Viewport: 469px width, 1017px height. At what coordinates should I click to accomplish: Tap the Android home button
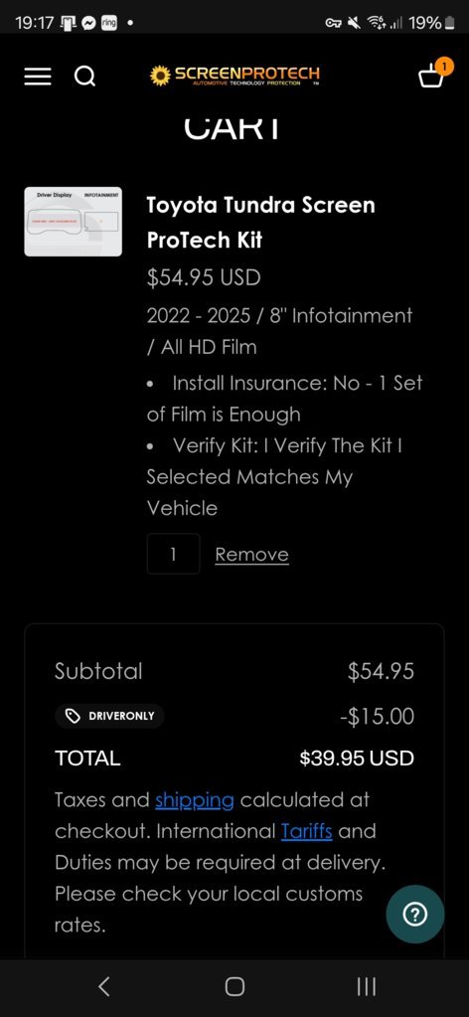pos(234,986)
